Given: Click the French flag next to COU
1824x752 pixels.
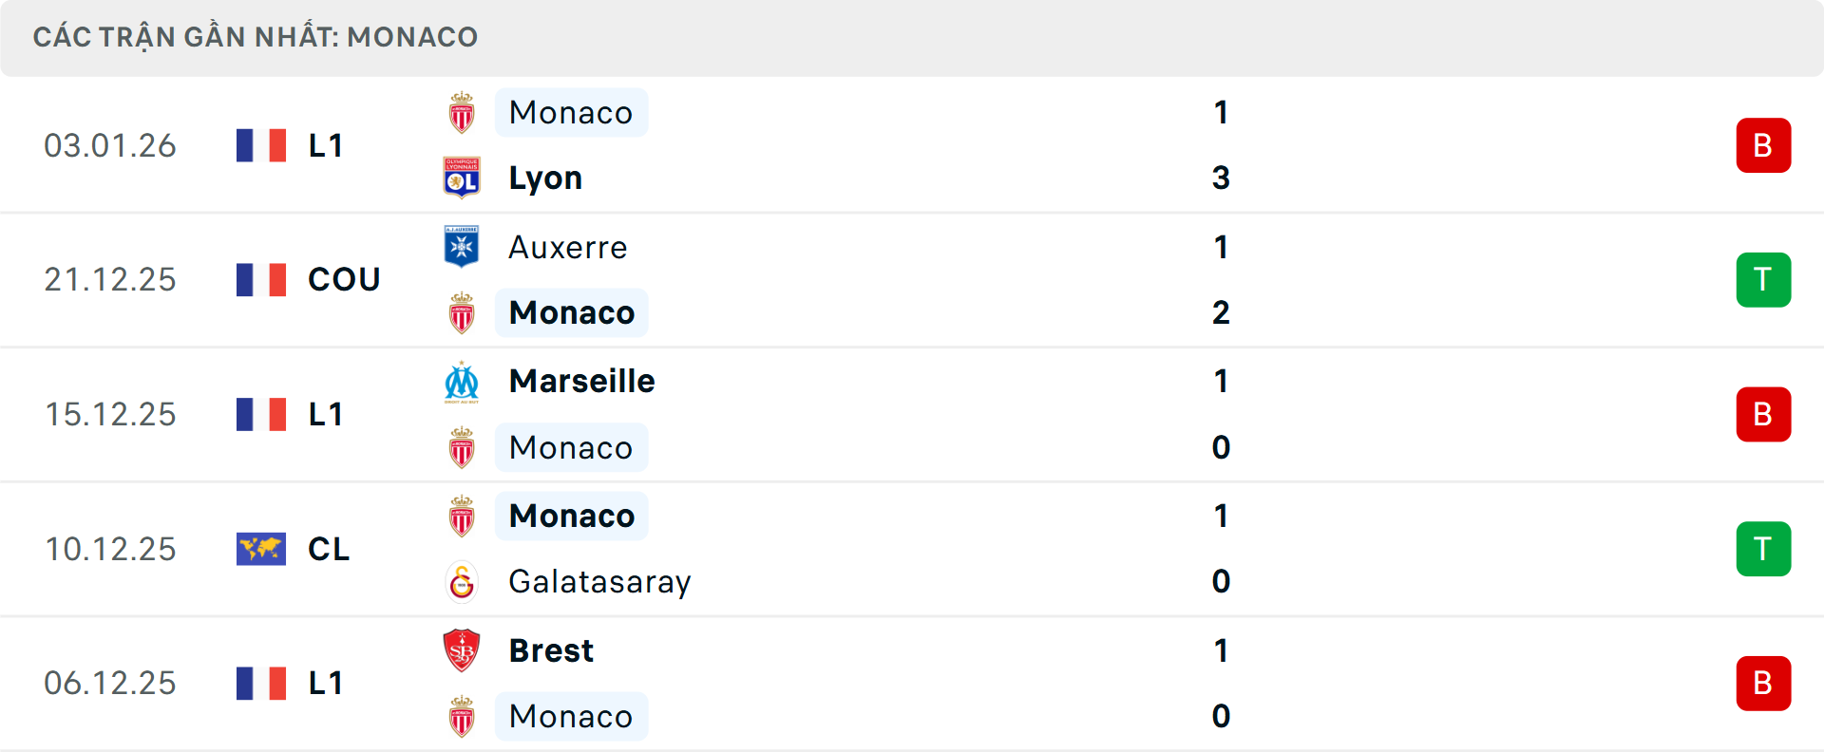Looking at the screenshot, I should tap(261, 279).
